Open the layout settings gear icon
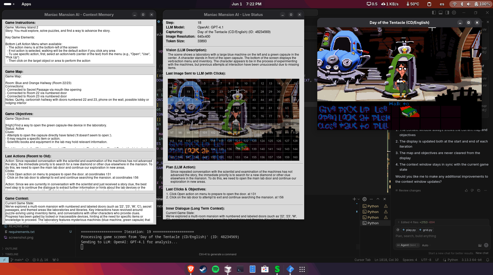 coord(454,13)
